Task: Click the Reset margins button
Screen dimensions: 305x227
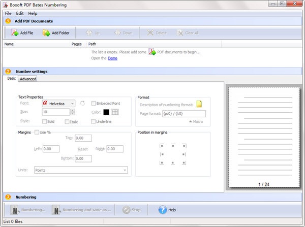Action: click(83, 149)
